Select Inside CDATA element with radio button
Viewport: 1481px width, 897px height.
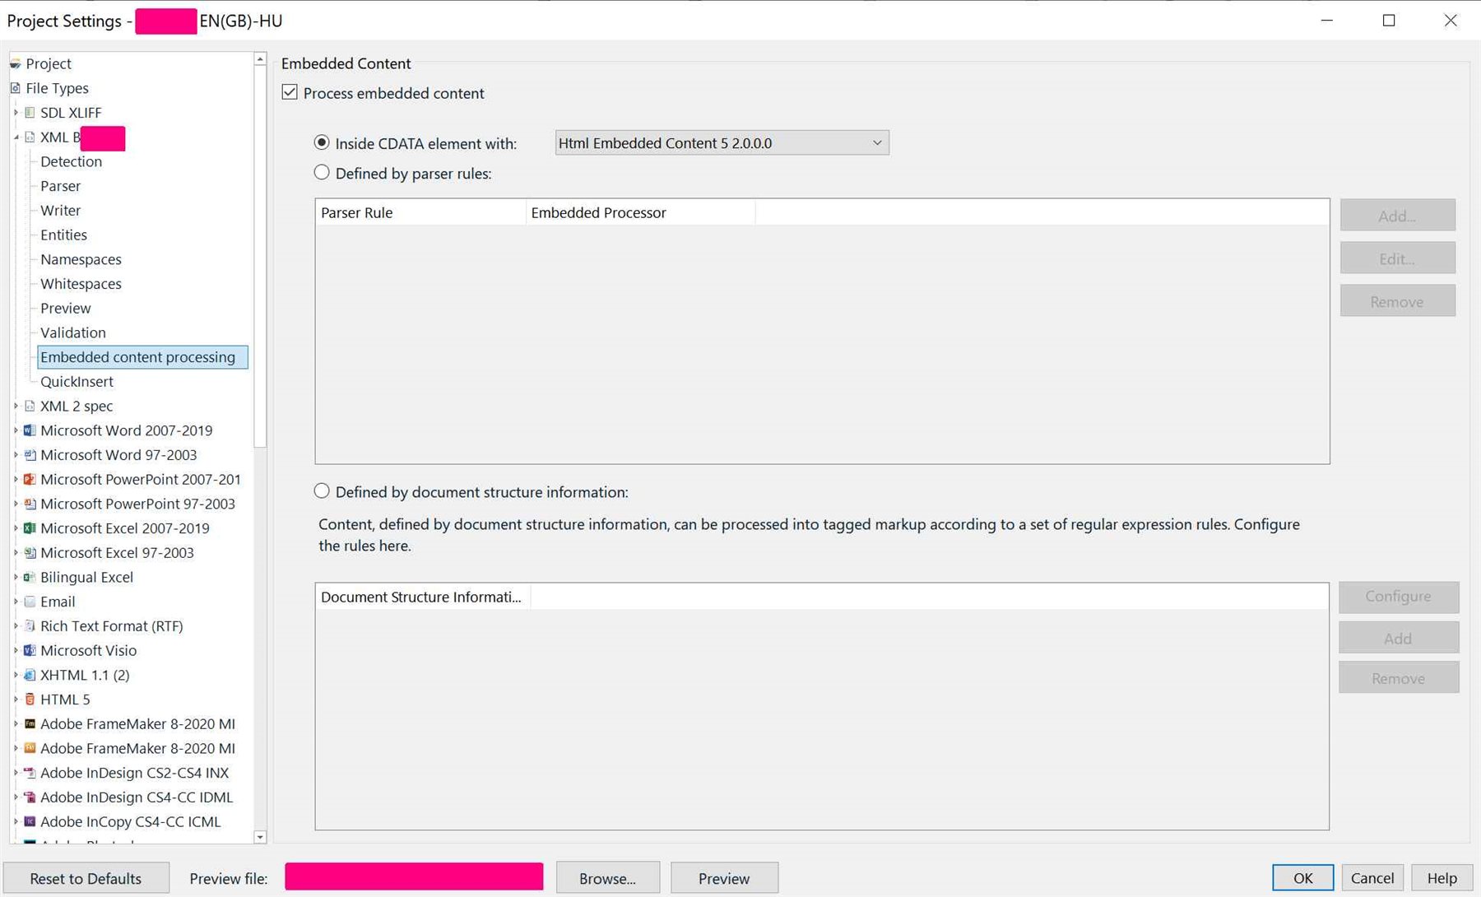pyautogui.click(x=322, y=142)
